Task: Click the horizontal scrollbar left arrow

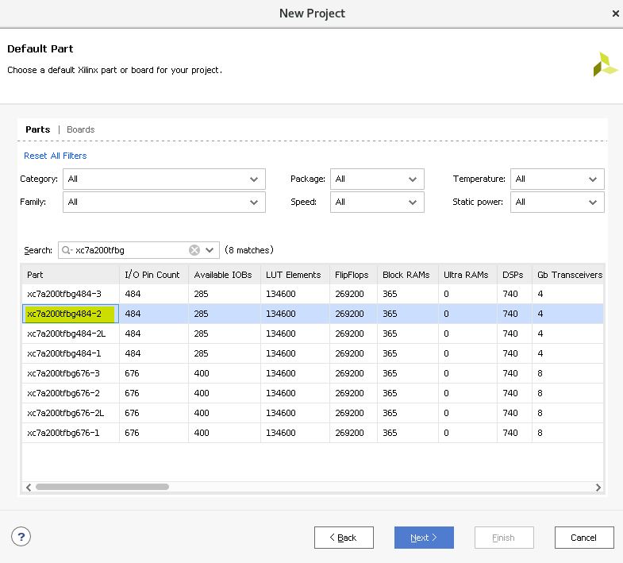Action: pos(29,487)
